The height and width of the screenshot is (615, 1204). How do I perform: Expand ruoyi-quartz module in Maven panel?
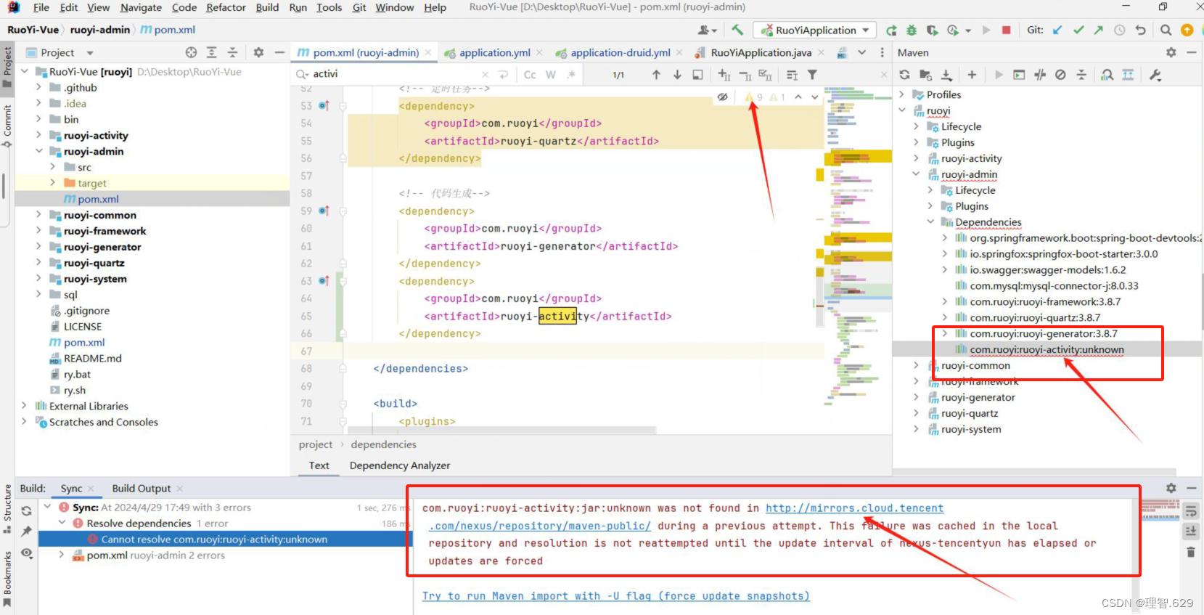[x=916, y=413]
